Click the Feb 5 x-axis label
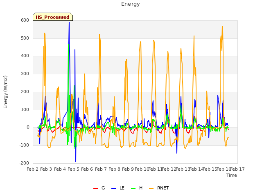This screenshot has height=196, width=262. tap(73, 169)
